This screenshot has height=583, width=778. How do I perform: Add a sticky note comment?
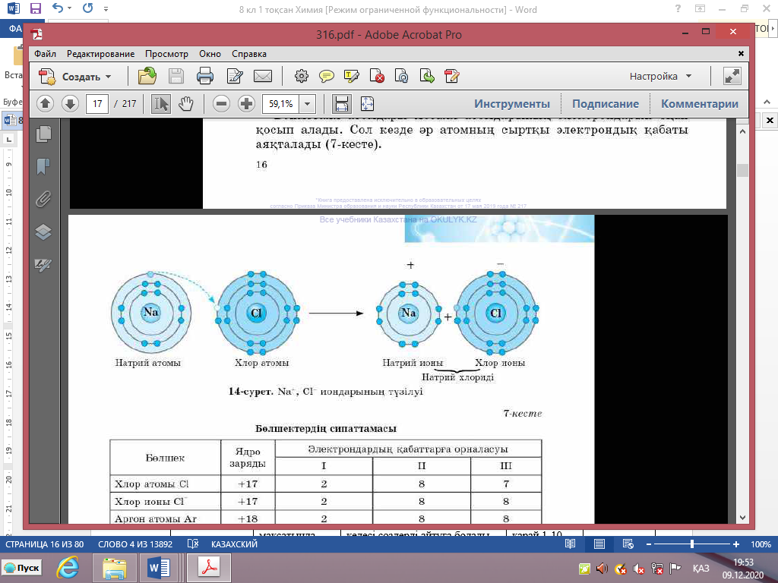click(327, 76)
